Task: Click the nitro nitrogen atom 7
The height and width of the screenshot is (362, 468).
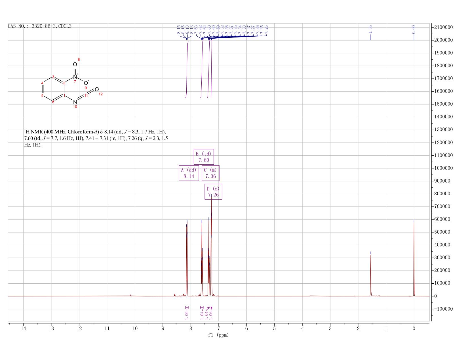Action: (x=75, y=77)
